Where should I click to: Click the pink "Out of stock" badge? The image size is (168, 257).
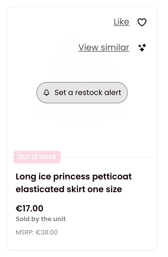click(37, 157)
